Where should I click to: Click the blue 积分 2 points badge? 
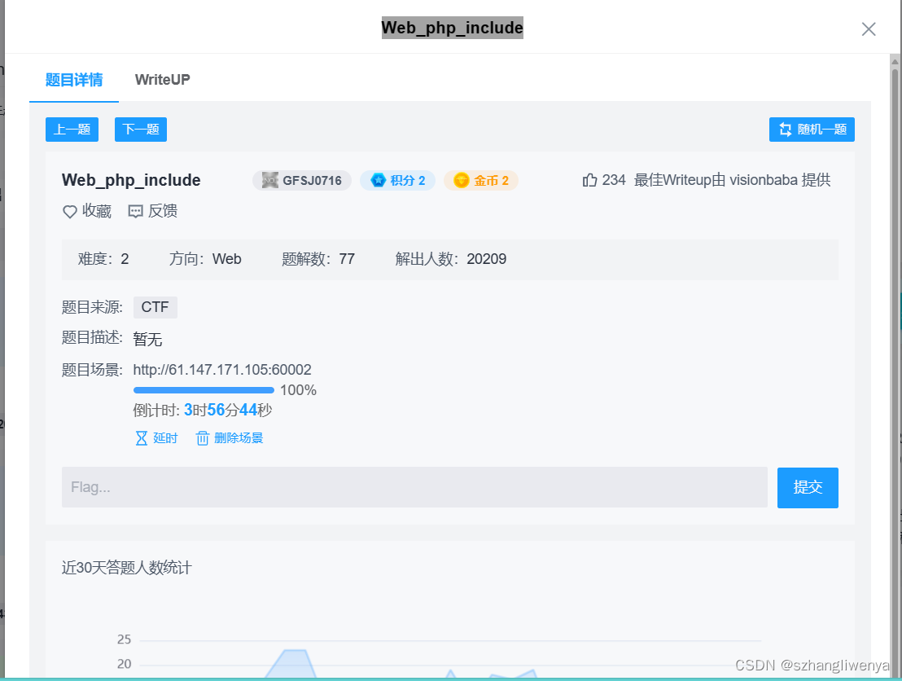pyautogui.click(x=397, y=180)
